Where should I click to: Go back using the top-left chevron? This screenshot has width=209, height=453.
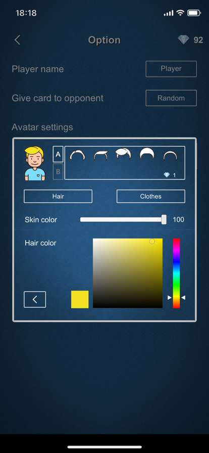[x=17, y=40]
